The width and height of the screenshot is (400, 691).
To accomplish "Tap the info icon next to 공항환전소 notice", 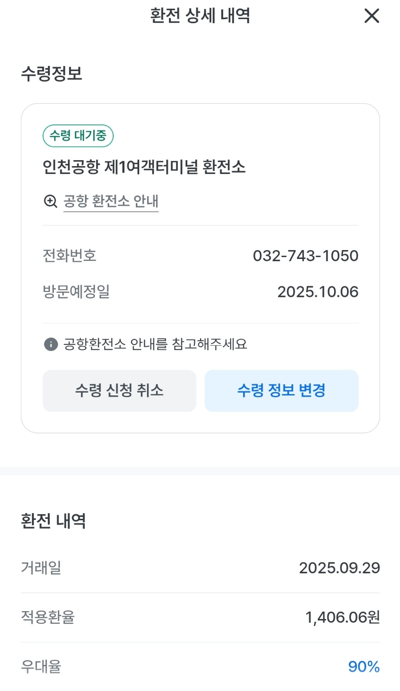I will pos(51,344).
